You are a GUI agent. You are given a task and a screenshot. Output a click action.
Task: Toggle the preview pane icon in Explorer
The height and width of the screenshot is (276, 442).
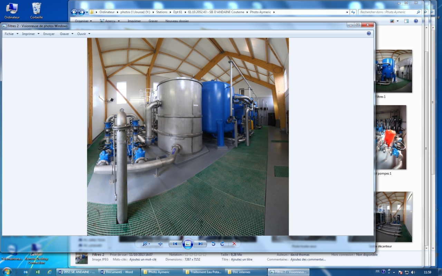(406, 21)
